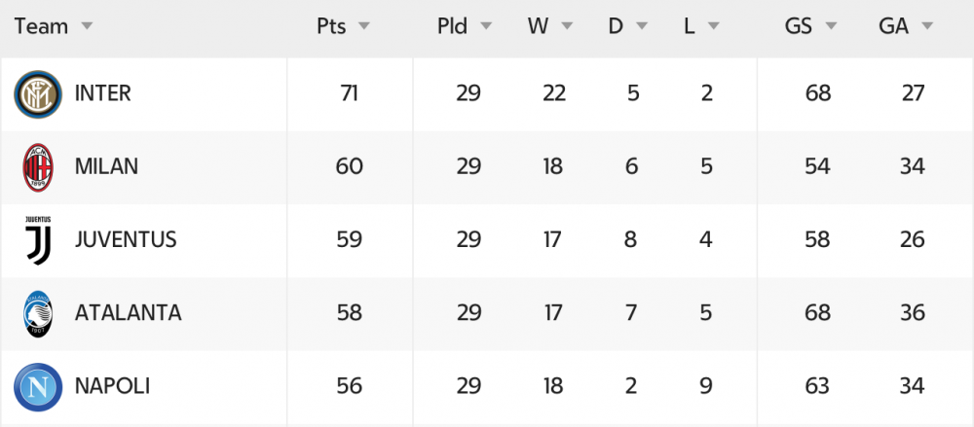
Task: Sort by W column arrow
Action: pos(567,26)
